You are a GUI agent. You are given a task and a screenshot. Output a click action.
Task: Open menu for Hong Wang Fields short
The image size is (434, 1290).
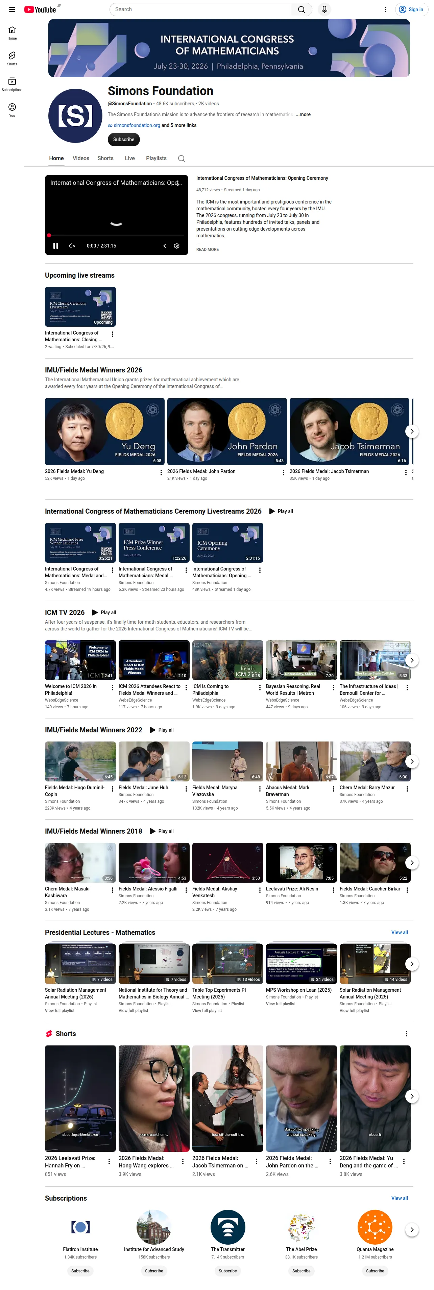tap(183, 1161)
